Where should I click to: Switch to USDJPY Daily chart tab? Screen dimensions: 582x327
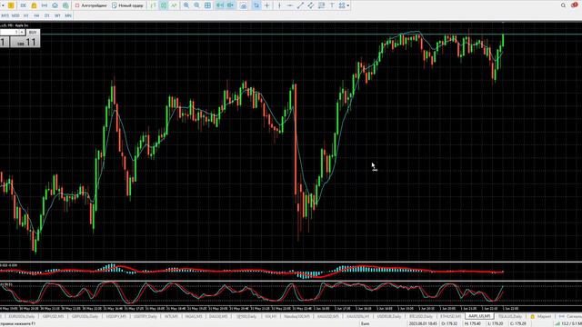click(x=145, y=316)
